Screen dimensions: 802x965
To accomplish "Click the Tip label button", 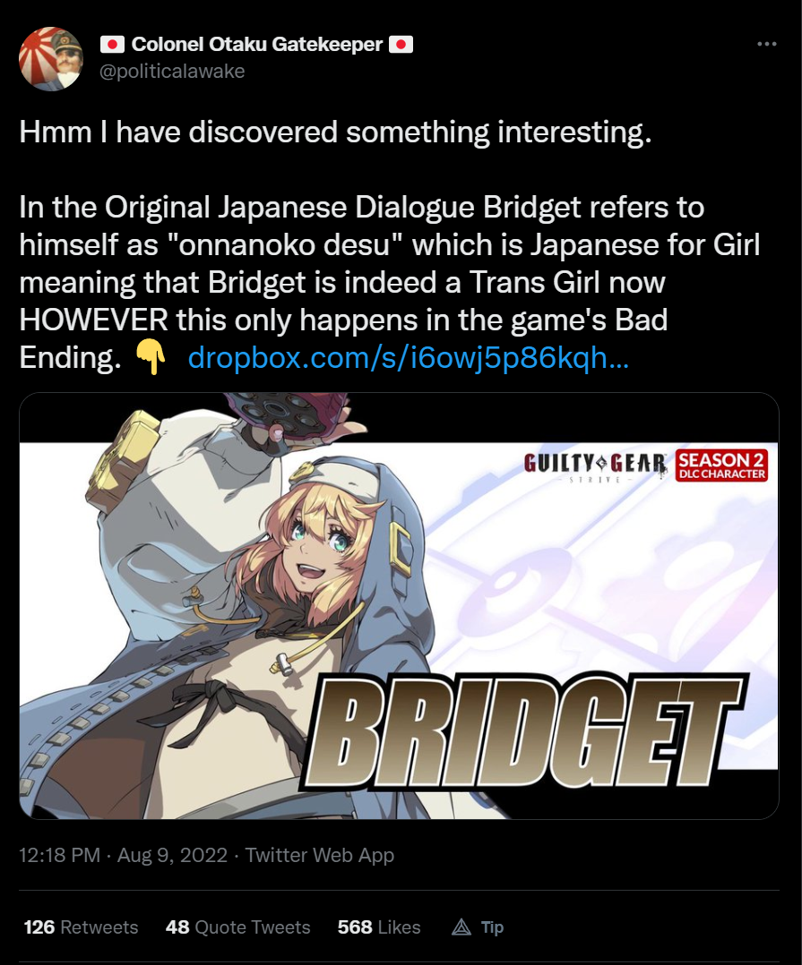I will (492, 927).
